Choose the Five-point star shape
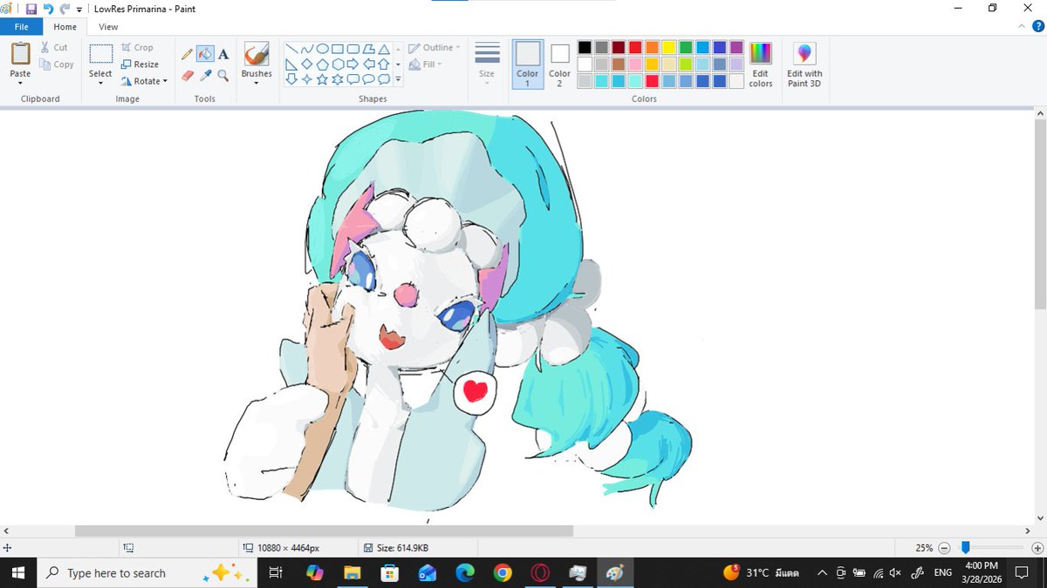The width and height of the screenshot is (1047, 588). coord(322,78)
